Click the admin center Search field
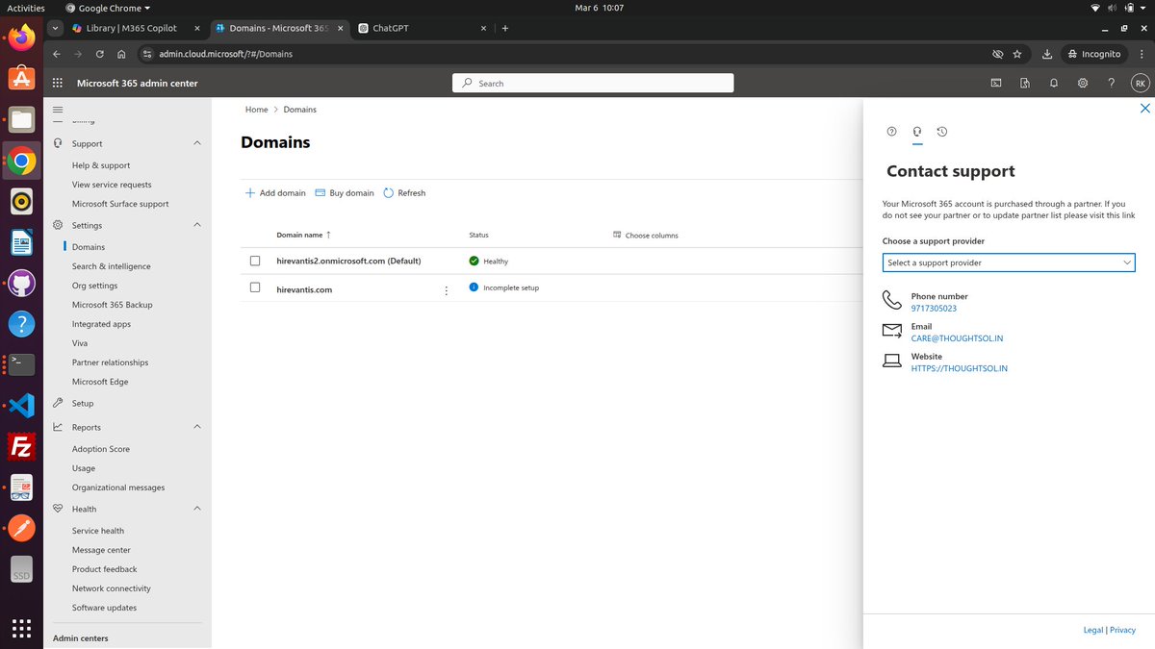 593,84
